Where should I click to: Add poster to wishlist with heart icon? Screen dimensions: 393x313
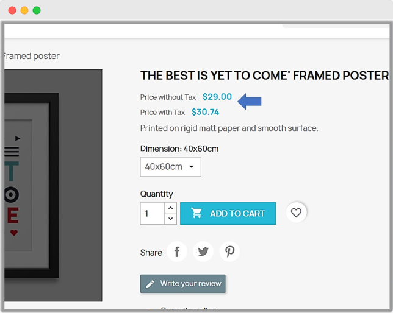click(296, 213)
